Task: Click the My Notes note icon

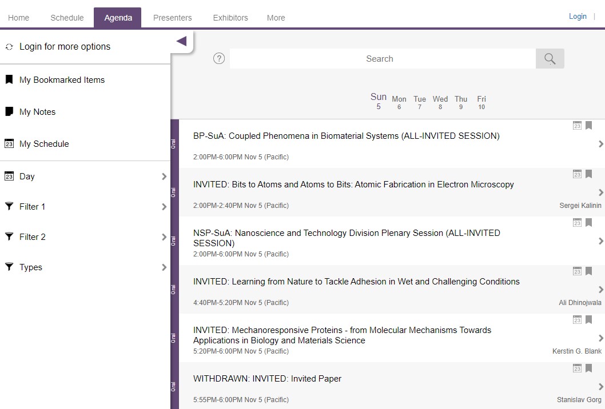Action: [9, 111]
